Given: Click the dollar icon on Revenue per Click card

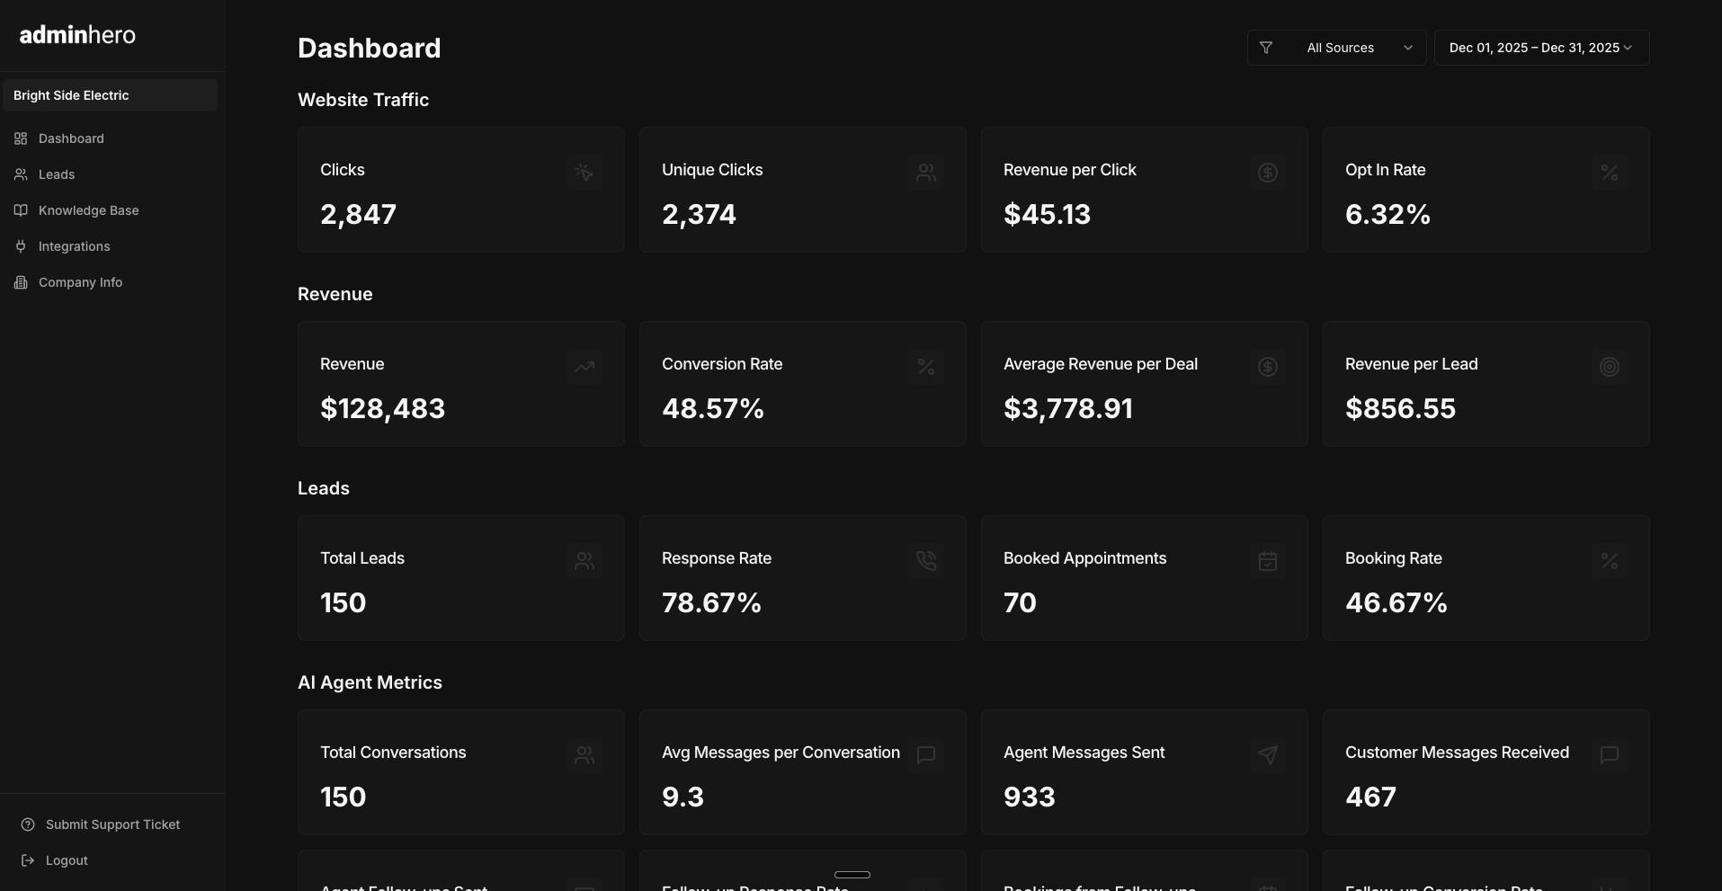Looking at the screenshot, I should click(x=1267, y=172).
